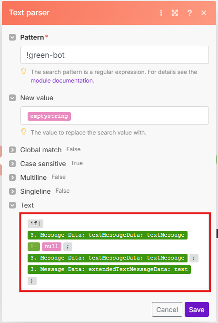This screenshot has height=323, width=218.
Task: Save the Text parser settings
Action: 197,310
